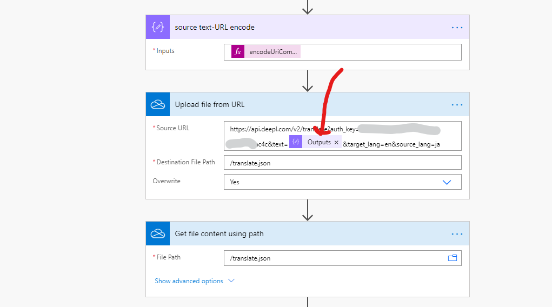Open the ellipsis menu for Get file content using path
This screenshot has height=307, width=552.
[457, 234]
